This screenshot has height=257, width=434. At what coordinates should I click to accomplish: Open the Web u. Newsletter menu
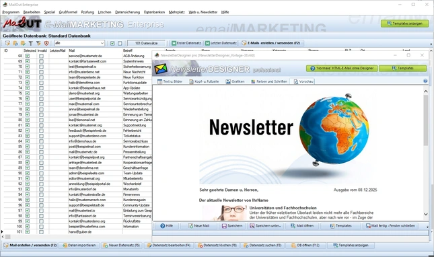203,12
